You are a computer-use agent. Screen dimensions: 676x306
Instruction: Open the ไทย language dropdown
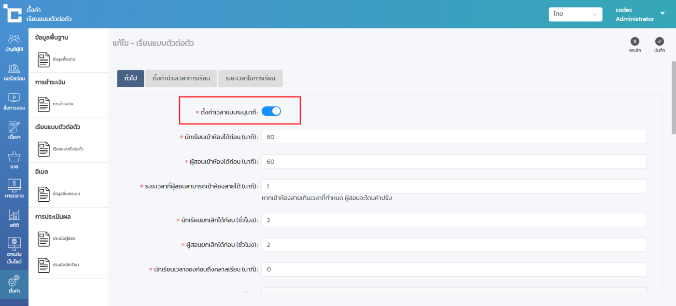(x=575, y=14)
